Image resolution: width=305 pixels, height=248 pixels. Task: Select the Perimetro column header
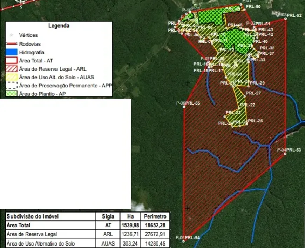click(155, 216)
